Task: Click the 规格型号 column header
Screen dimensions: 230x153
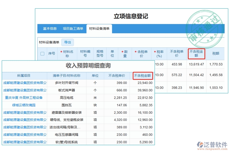Action: pos(100,54)
